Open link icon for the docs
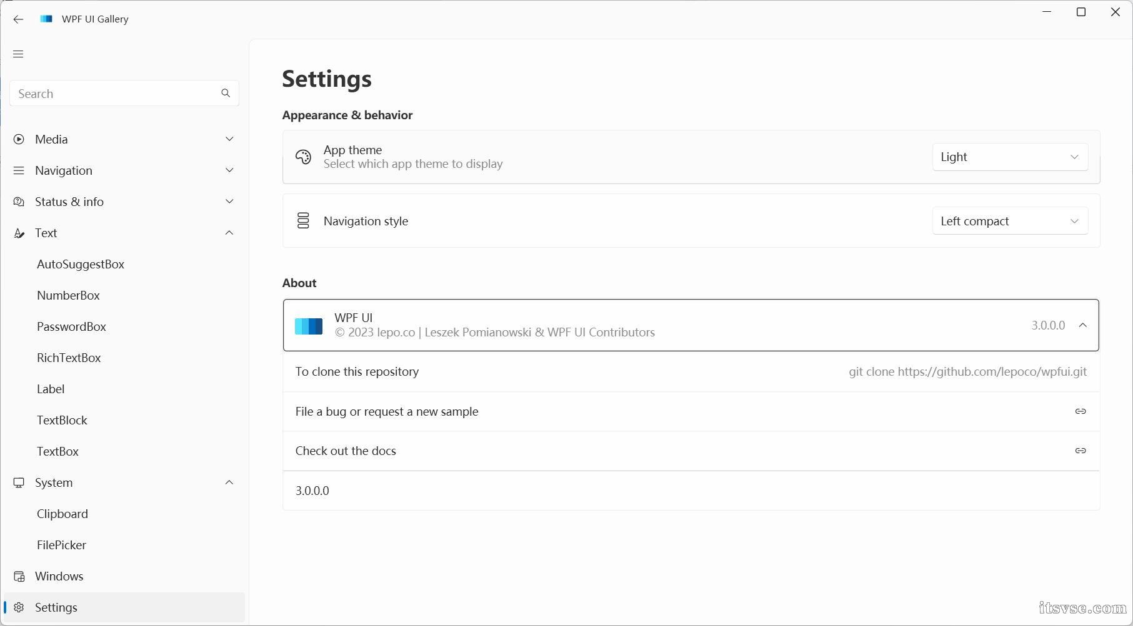Viewport: 1133px width, 626px height. coord(1081,451)
